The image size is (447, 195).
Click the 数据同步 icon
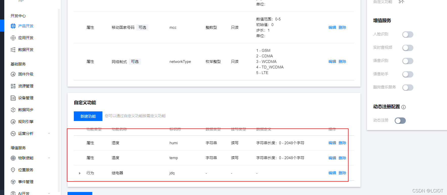click(x=13, y=110)
